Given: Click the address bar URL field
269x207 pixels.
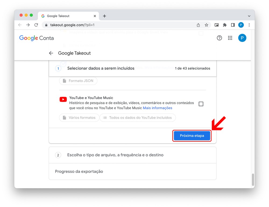Looking at the screenshot, I should click(118, 25).
